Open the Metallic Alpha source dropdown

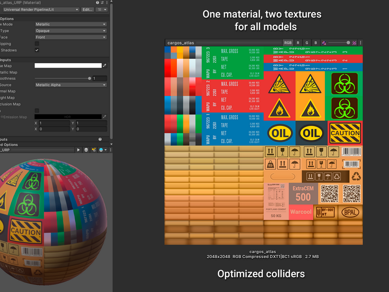click(x=71, y=85)
